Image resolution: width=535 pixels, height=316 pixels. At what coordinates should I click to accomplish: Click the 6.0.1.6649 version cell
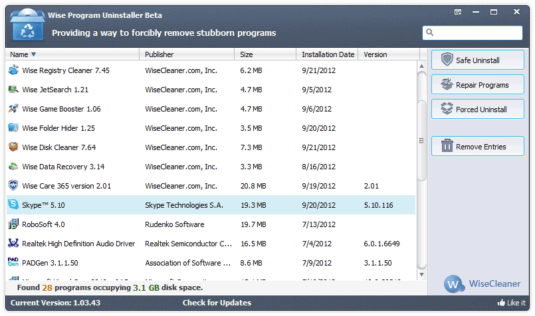click(381, 244)
